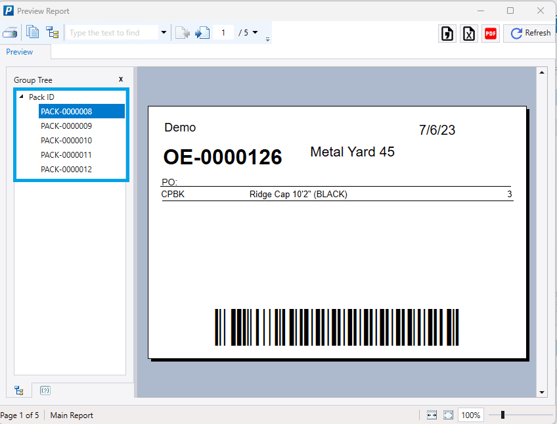Select PACK-0000012 in the group tree

point(66,170)
